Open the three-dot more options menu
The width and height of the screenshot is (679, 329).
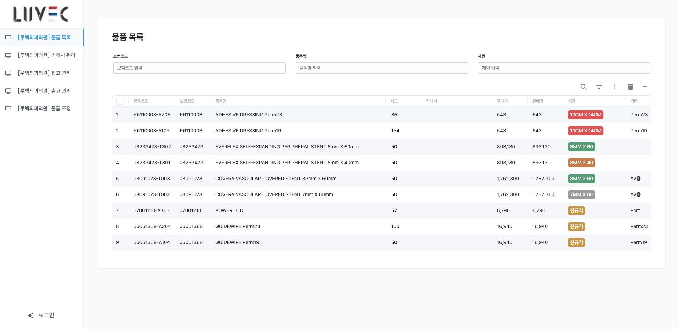click(x=615, y=87)
